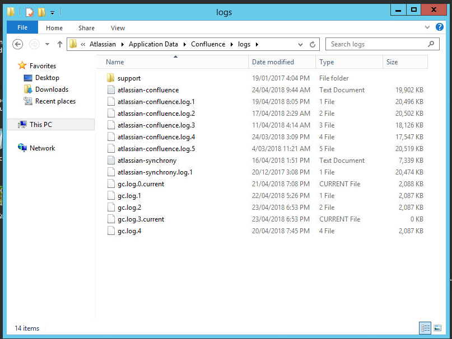
Task: Click the search magnifier icon
Action: [431, 44]
